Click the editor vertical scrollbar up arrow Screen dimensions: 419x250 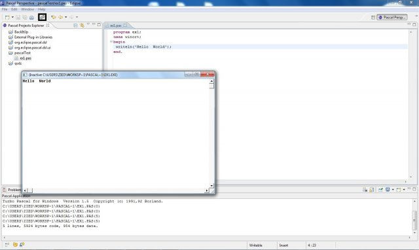click(x=411, y=32)
